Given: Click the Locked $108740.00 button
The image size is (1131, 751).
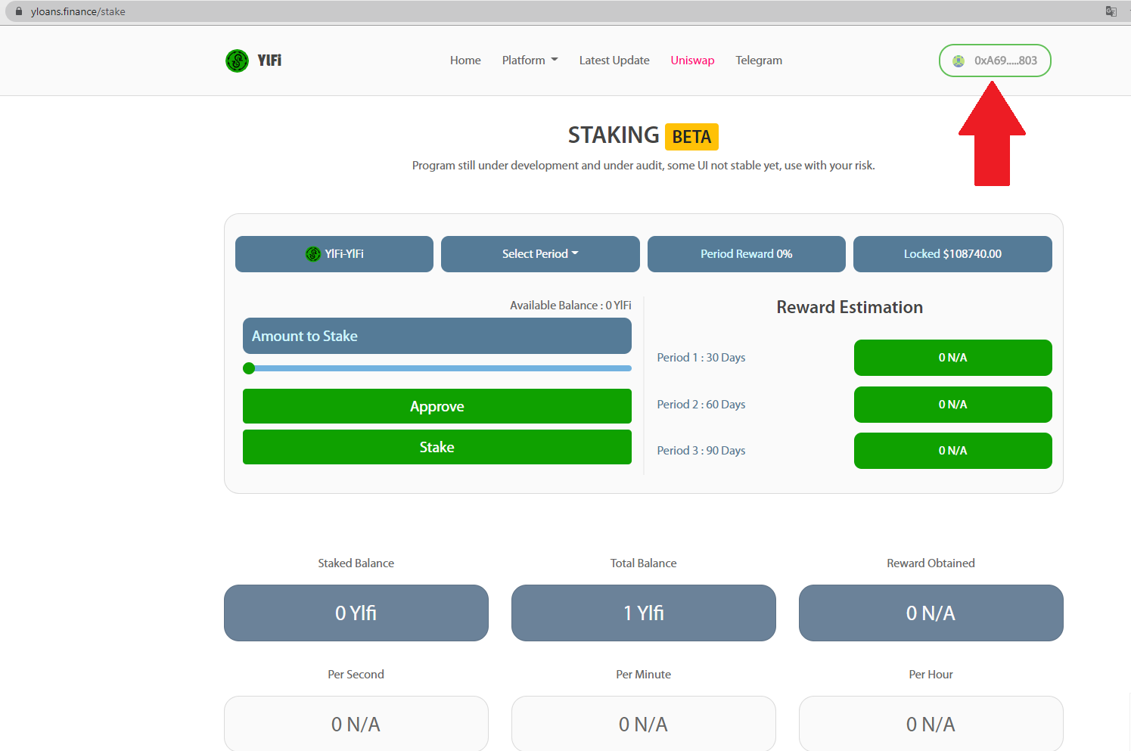Looking at the screenshot, I should pyautogui.click(x=952, y=254).
